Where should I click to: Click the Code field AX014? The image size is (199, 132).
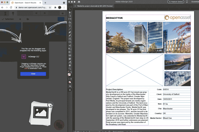[177, 89]
